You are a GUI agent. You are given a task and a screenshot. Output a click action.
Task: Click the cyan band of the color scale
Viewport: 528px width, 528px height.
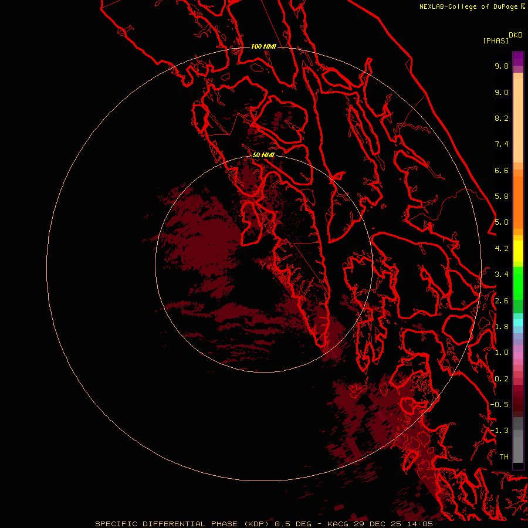coord(518,323)
